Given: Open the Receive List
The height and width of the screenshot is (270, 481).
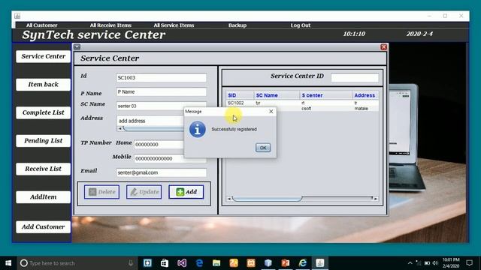Looking at the screenshot, I should click(x=44, y=169).
